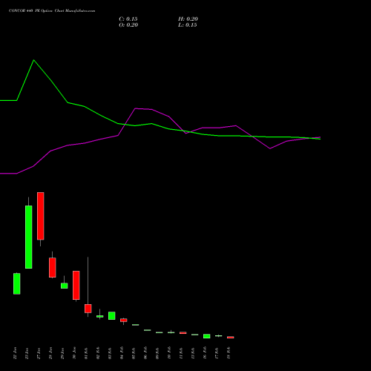Click the 30 Jan date label
This screenshot has height=371, width=371.
point(74,353)
